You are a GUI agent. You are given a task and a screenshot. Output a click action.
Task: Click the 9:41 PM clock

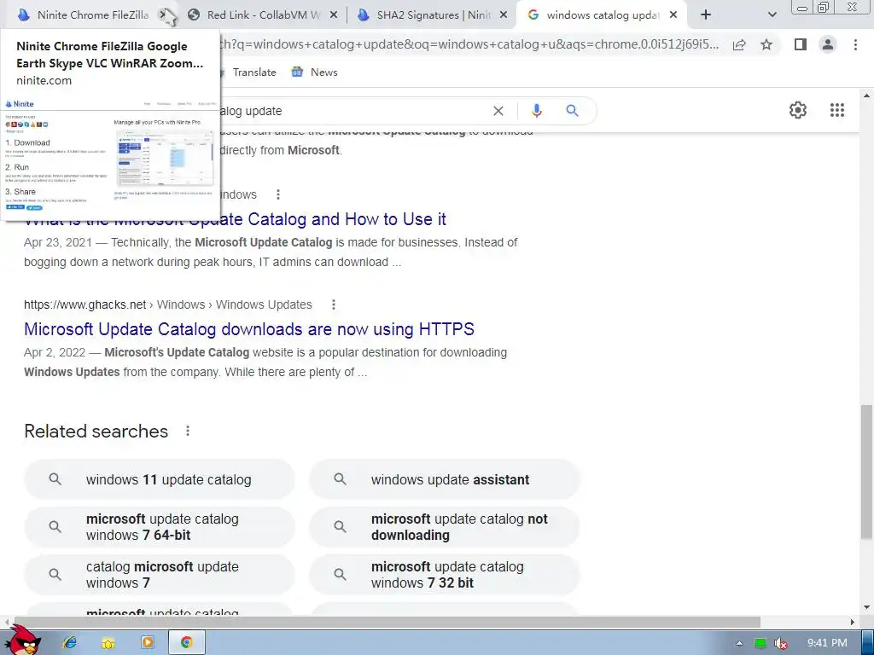[x=827, y=643]
